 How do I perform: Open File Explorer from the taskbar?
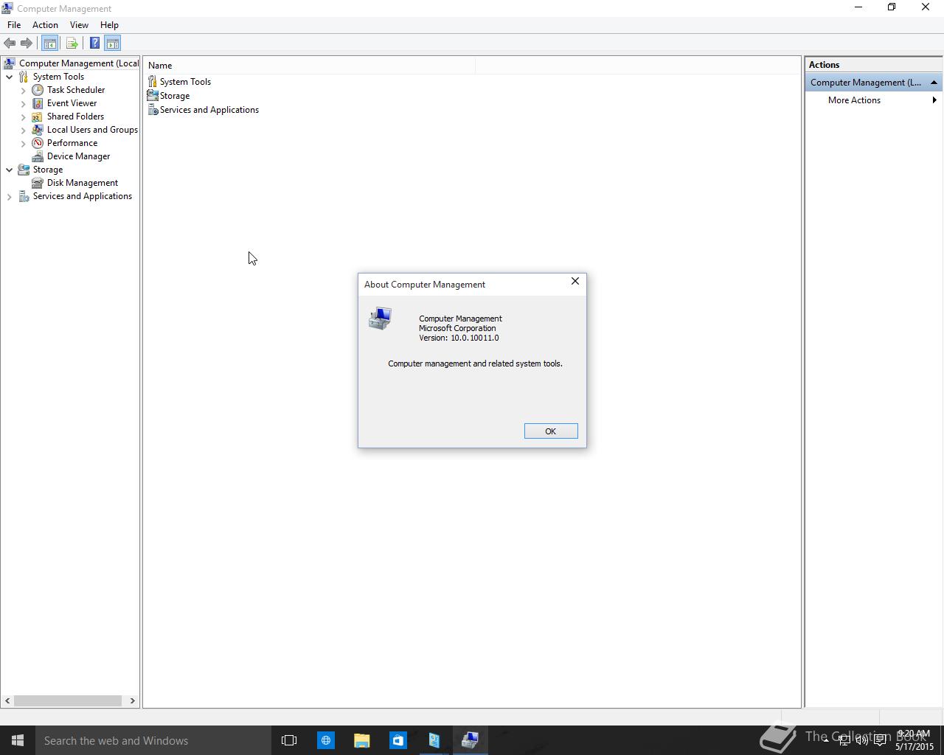point(361,740)
